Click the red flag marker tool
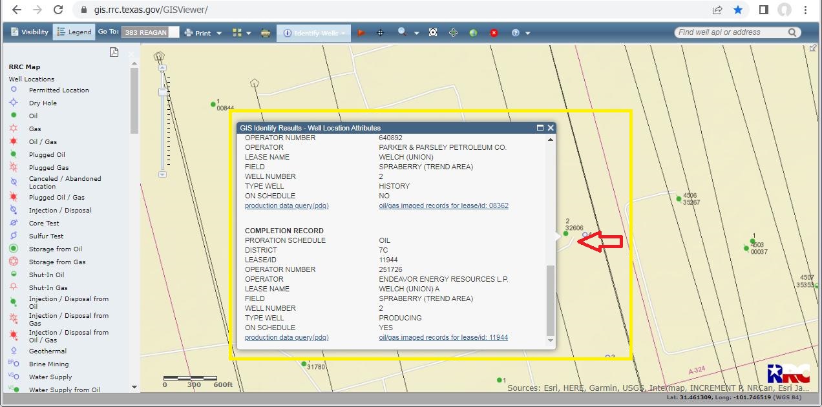 point(361,32)
